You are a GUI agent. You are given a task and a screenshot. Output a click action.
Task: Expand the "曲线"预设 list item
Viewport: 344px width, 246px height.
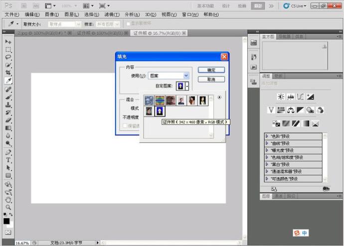pos(267,143)
